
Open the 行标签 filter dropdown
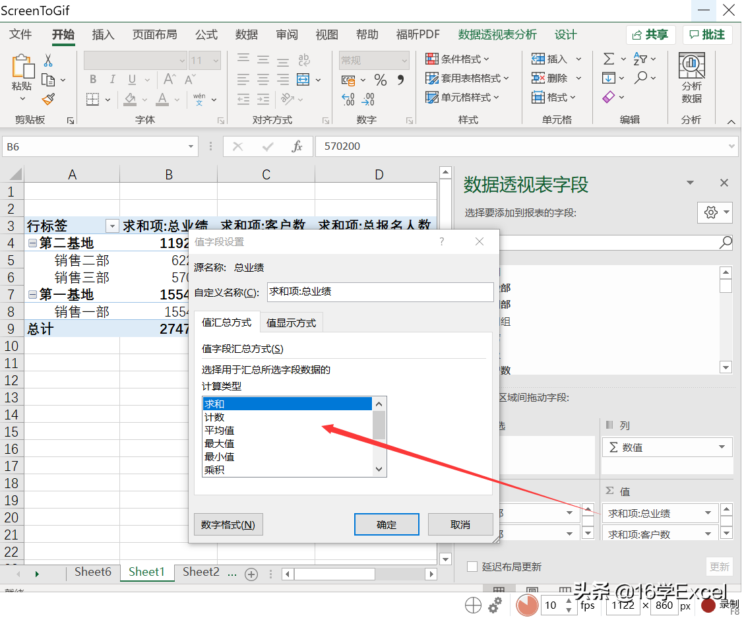[112, 226]
